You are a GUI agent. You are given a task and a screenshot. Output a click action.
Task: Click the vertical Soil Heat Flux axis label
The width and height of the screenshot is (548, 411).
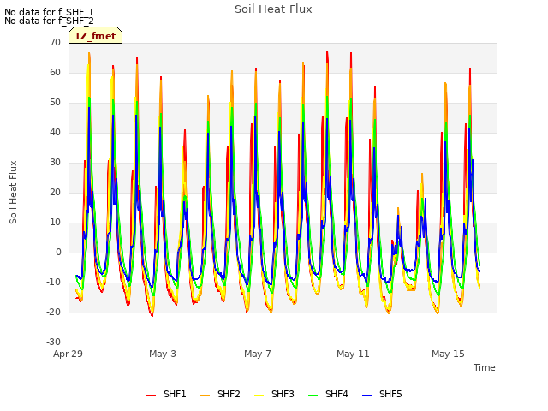coord(13,192)
